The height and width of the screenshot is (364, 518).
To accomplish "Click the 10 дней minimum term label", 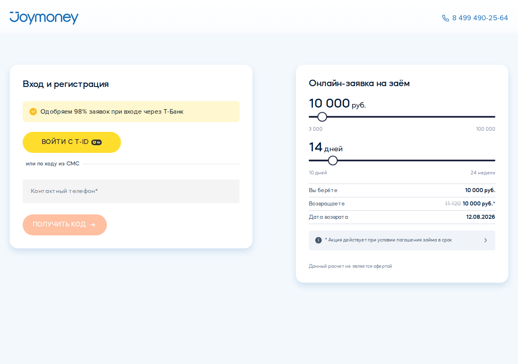I will pyautogui.click(x=318, y=173).
